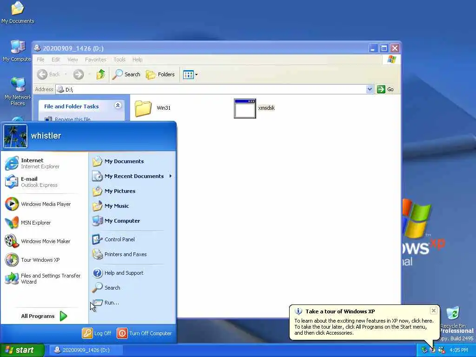This screenshot has height=357, width=476.
Task: Open Back button history dropdown arrow
Action: [x=66, y=74]
